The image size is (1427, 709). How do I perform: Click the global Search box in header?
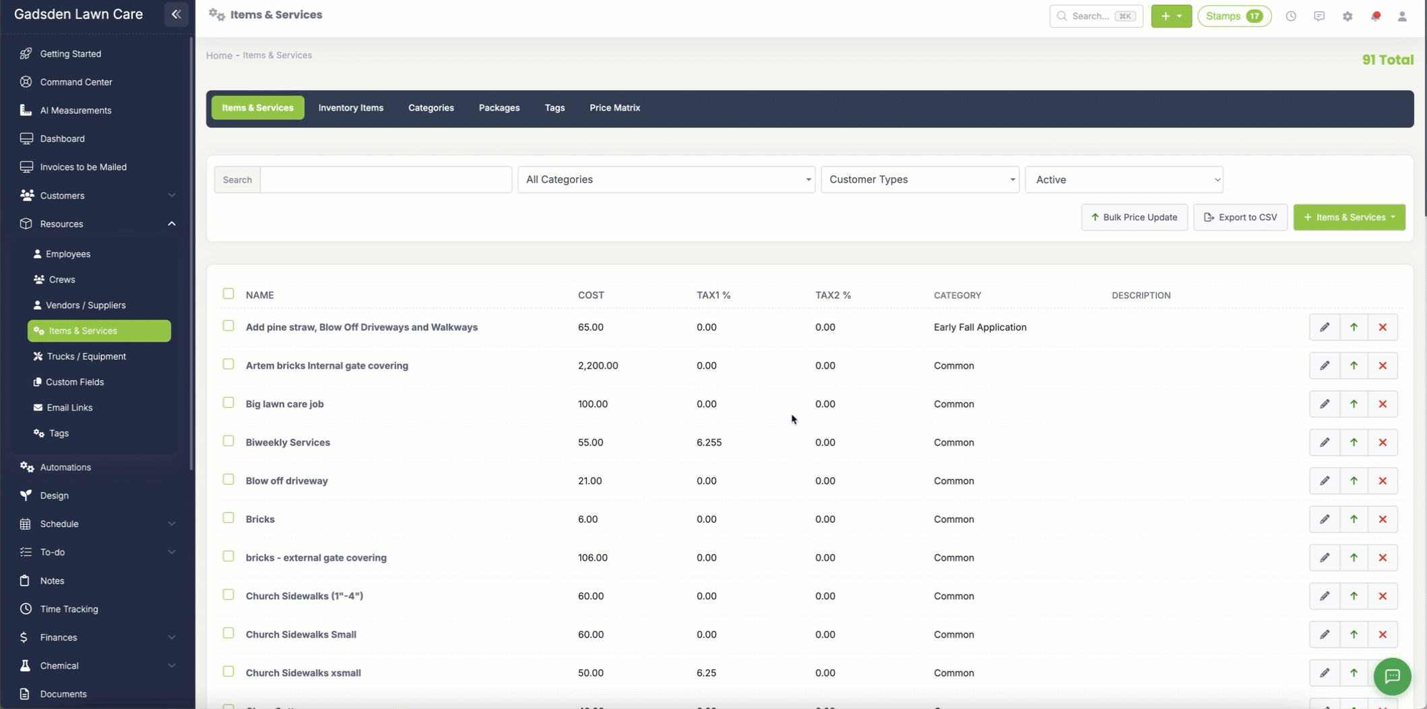point(1096,16)
